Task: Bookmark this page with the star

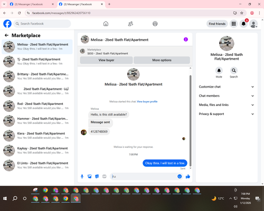Action: pos(242,13)
